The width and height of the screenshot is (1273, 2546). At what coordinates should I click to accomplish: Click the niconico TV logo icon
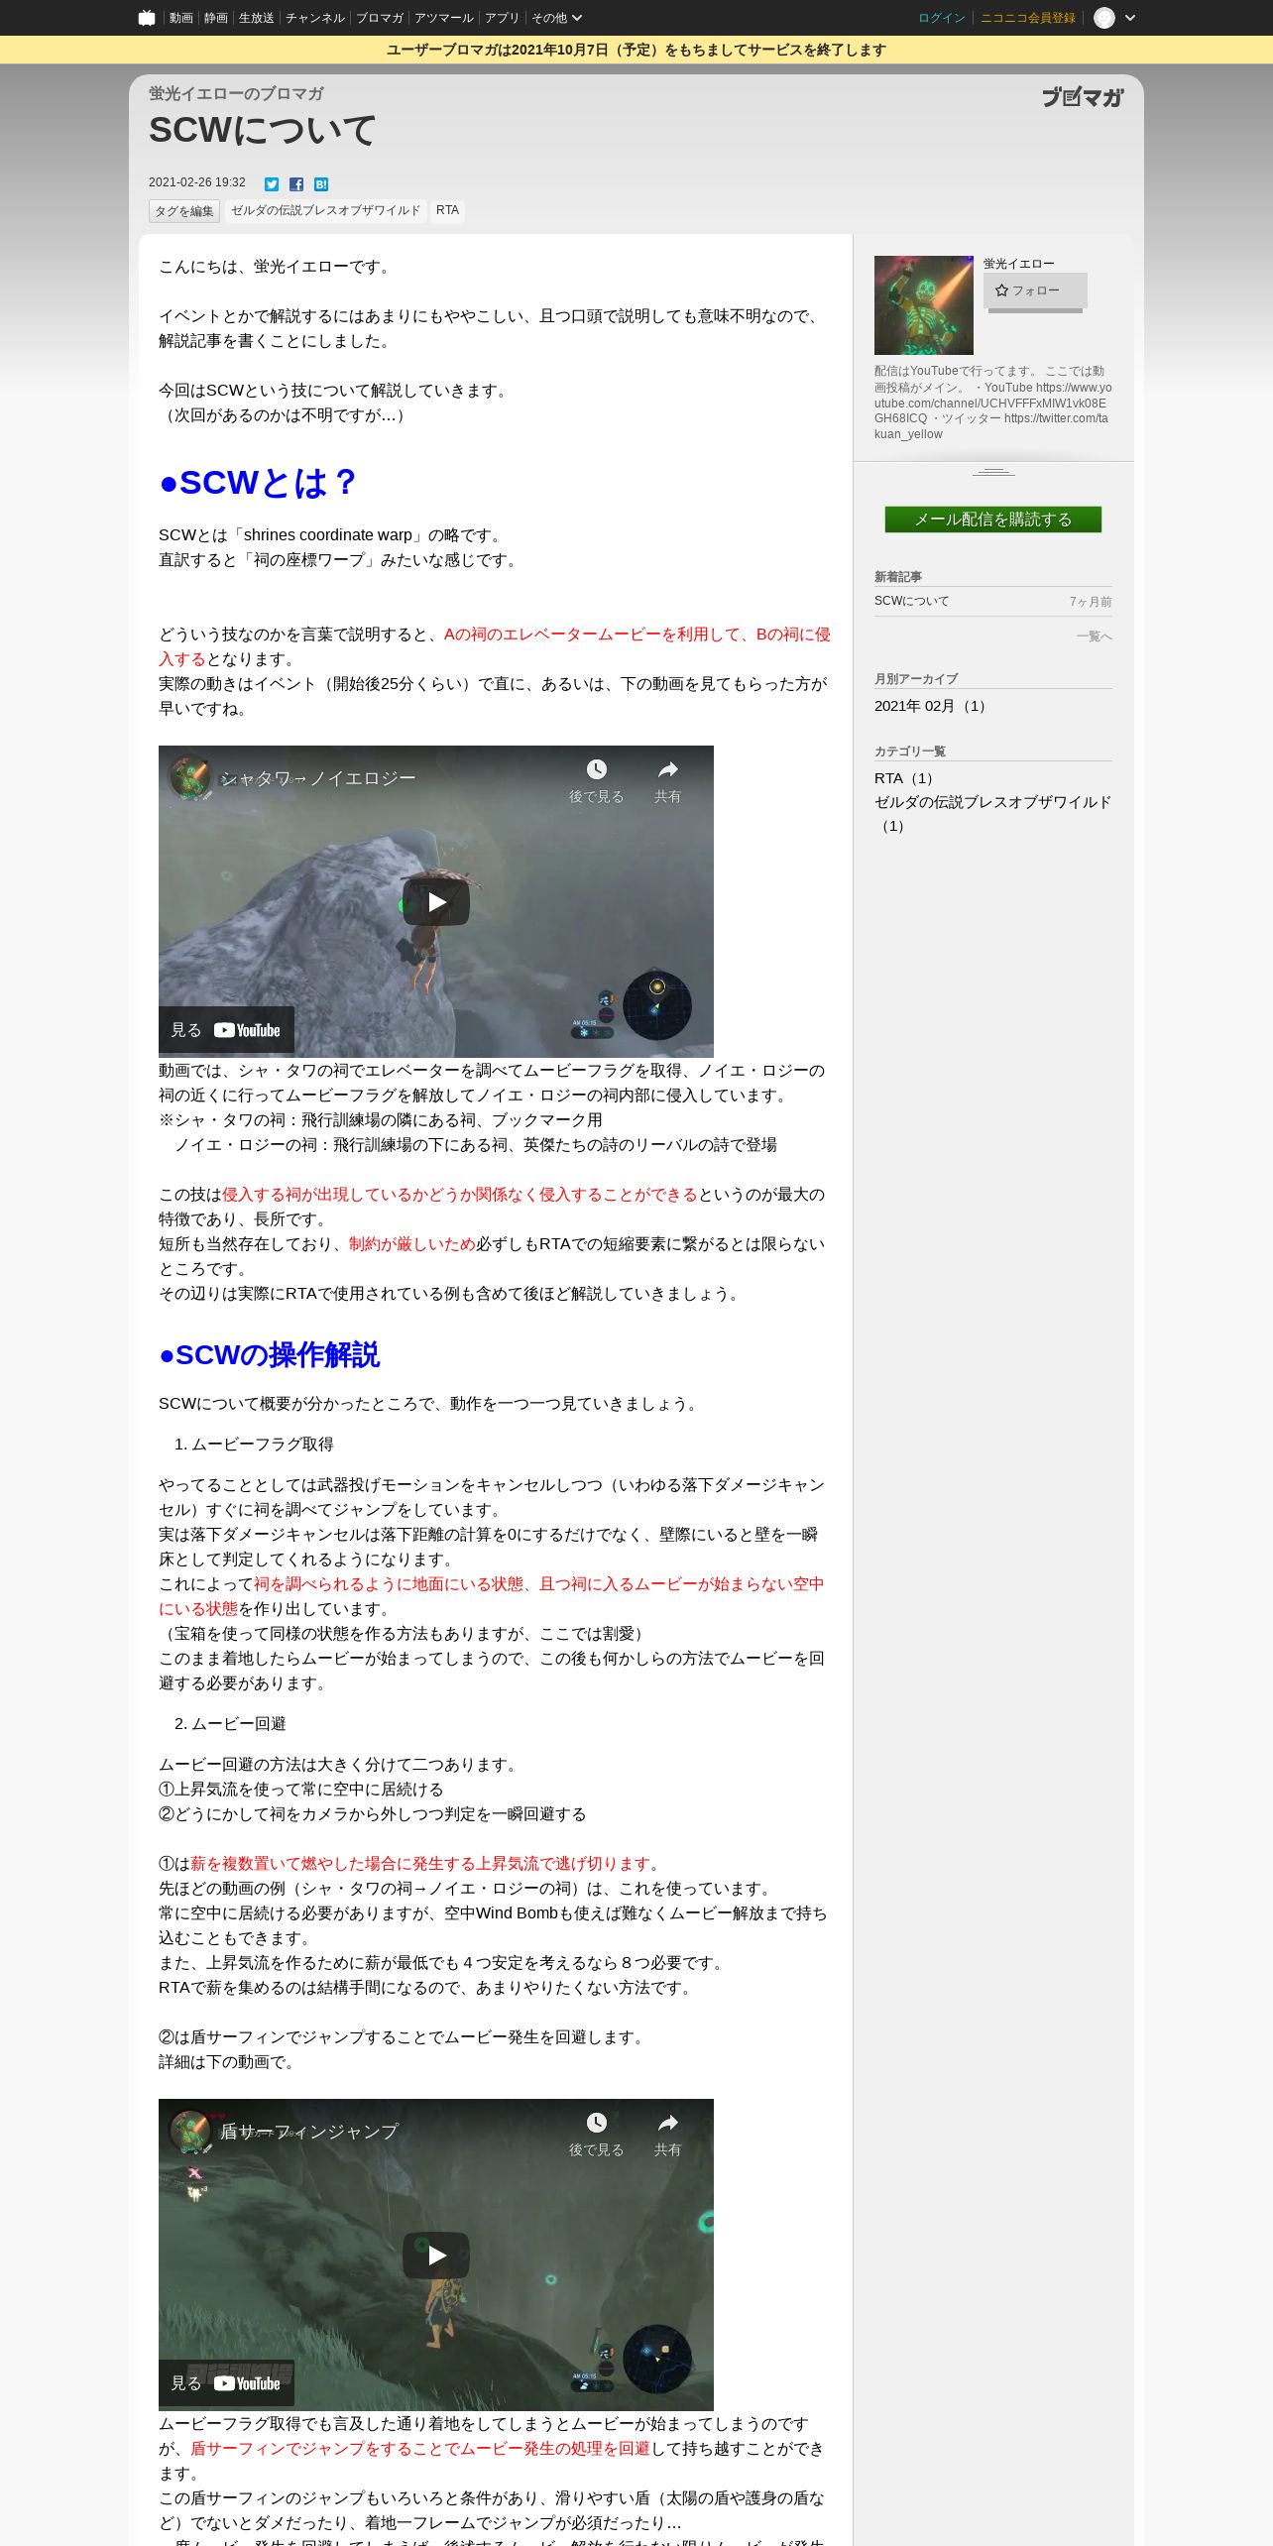point(147,18)
